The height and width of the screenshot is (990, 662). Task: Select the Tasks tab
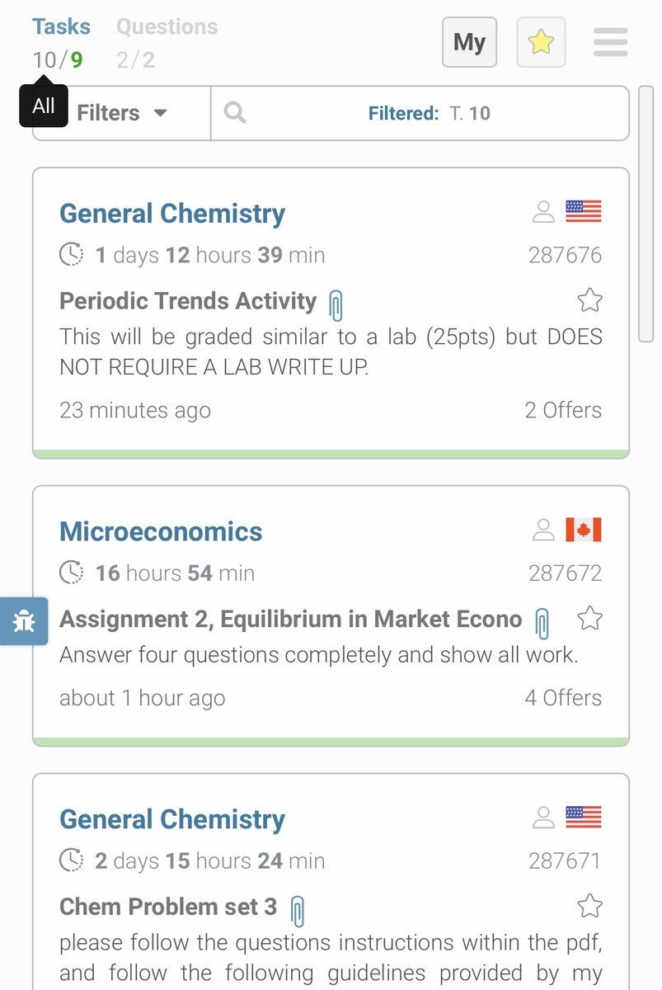pyautogui.click(x=61, y=26)
